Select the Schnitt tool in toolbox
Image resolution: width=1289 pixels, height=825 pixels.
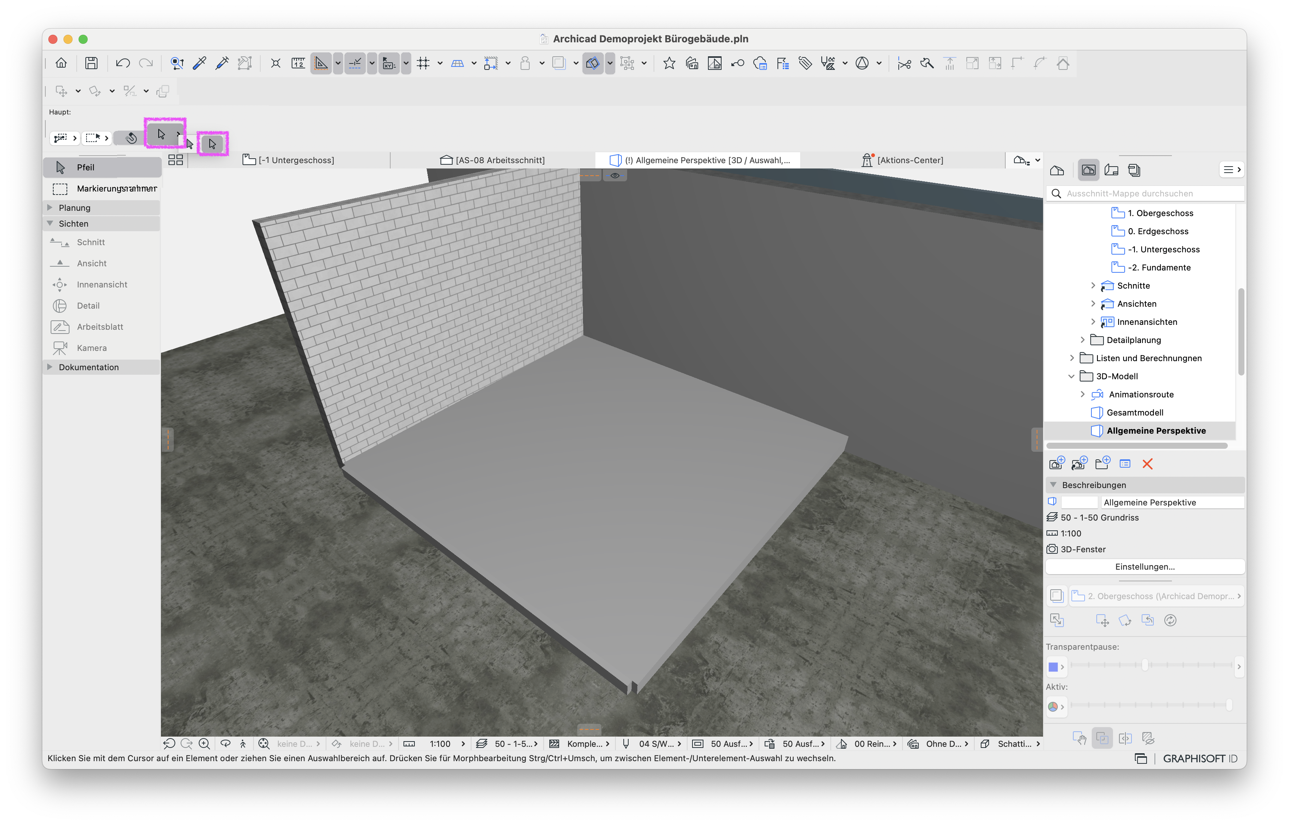91,242
